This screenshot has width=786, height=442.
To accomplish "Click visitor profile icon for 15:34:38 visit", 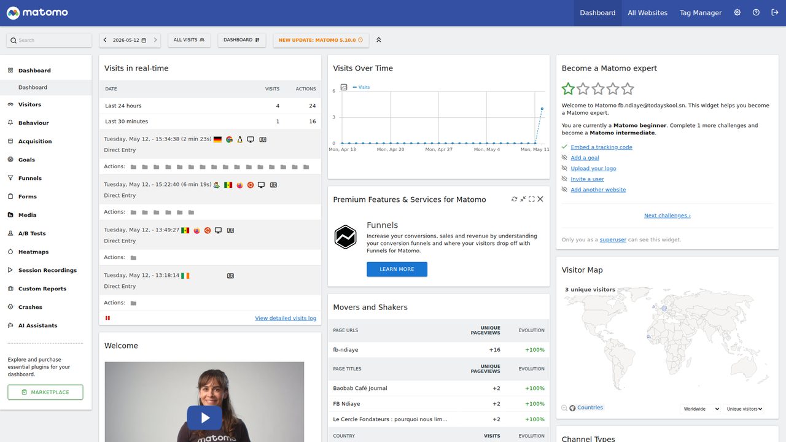I will point(263,139).
